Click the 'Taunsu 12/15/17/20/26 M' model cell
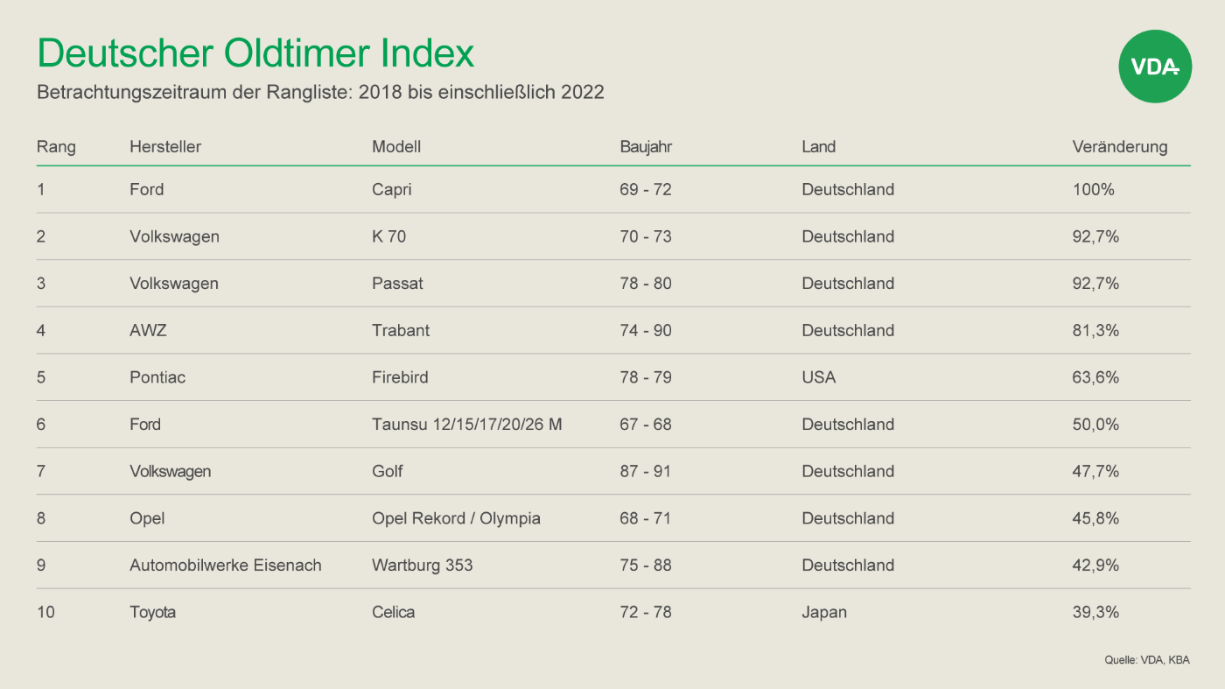1225x689 pixels. (467, 424)
